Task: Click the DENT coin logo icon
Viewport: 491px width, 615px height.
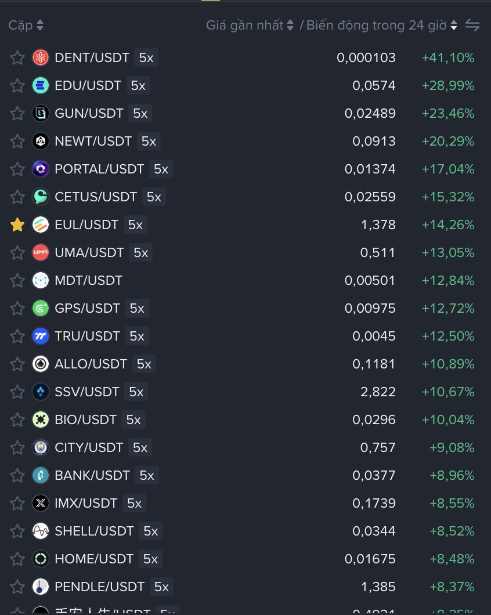Action: 41,57
